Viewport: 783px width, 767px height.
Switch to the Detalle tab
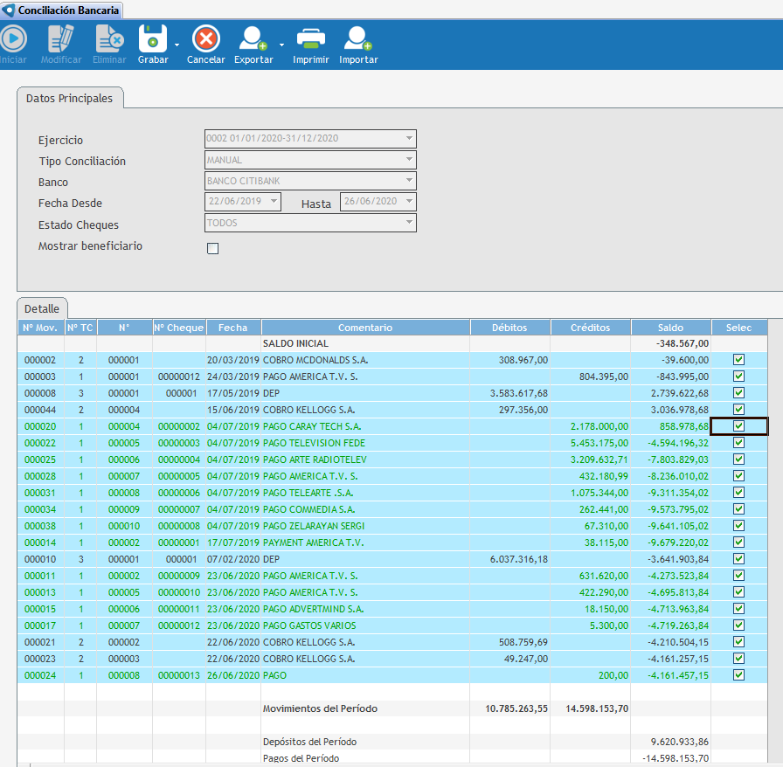42,309
